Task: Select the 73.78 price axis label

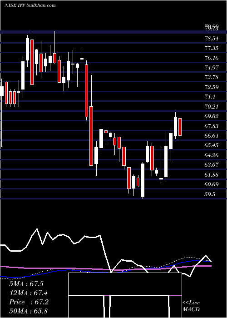Action: [212, 77]
